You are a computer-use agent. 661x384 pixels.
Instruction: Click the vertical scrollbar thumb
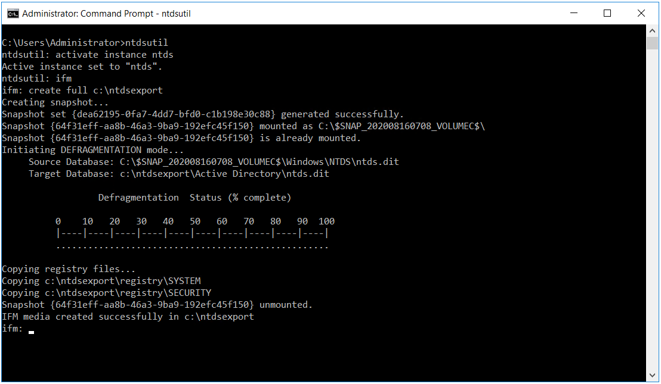point(652,43)
